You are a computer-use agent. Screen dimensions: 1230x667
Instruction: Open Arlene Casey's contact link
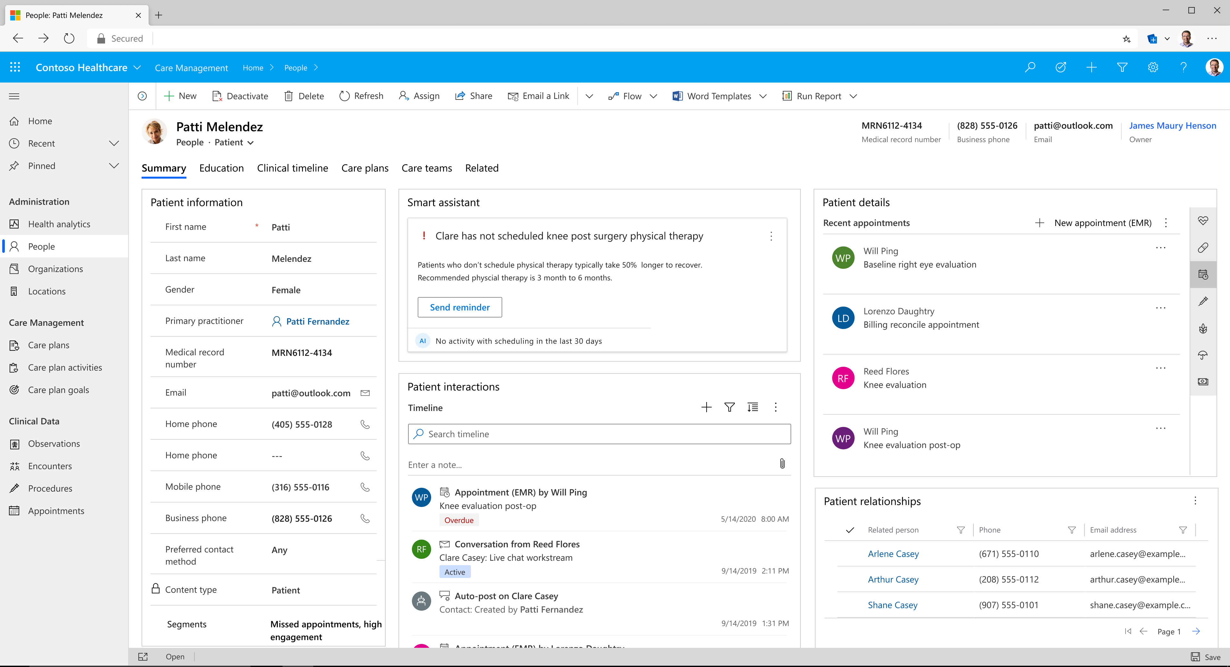point(893,554)
